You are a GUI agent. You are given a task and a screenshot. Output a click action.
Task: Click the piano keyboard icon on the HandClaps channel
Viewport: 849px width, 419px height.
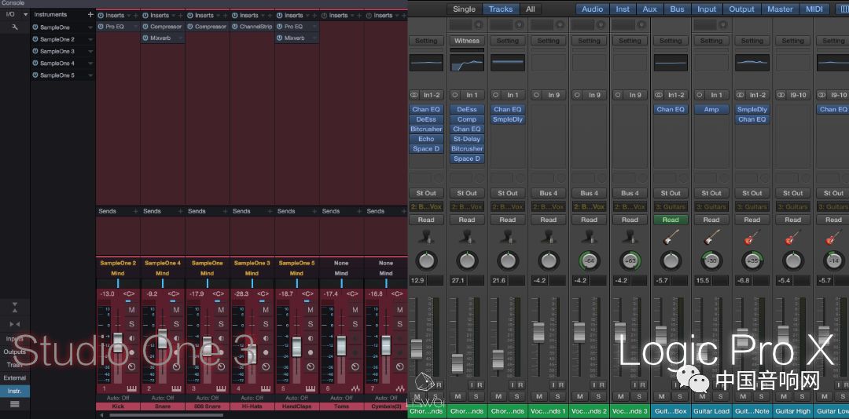(311, 388)
